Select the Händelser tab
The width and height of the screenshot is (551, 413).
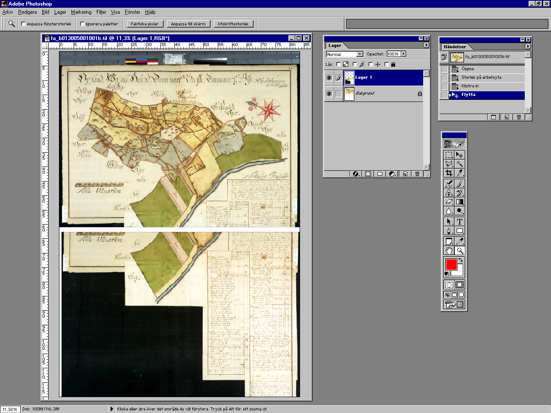click(455, 46)
